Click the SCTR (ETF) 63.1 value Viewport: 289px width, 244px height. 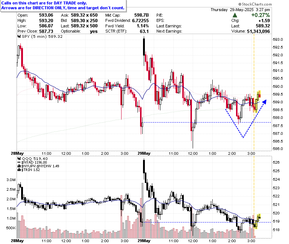click(144, 31)
